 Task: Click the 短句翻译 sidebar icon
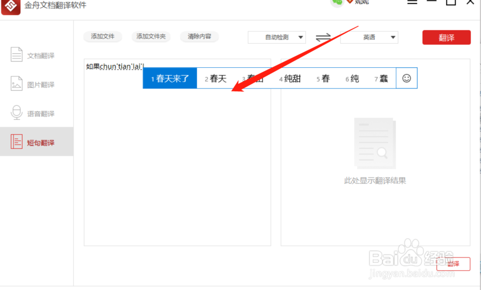pyautogui.click(x=16, y=141)
